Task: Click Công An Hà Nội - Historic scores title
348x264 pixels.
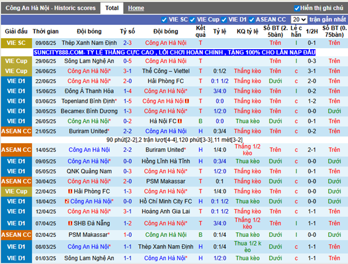Action: coord(51,8)
